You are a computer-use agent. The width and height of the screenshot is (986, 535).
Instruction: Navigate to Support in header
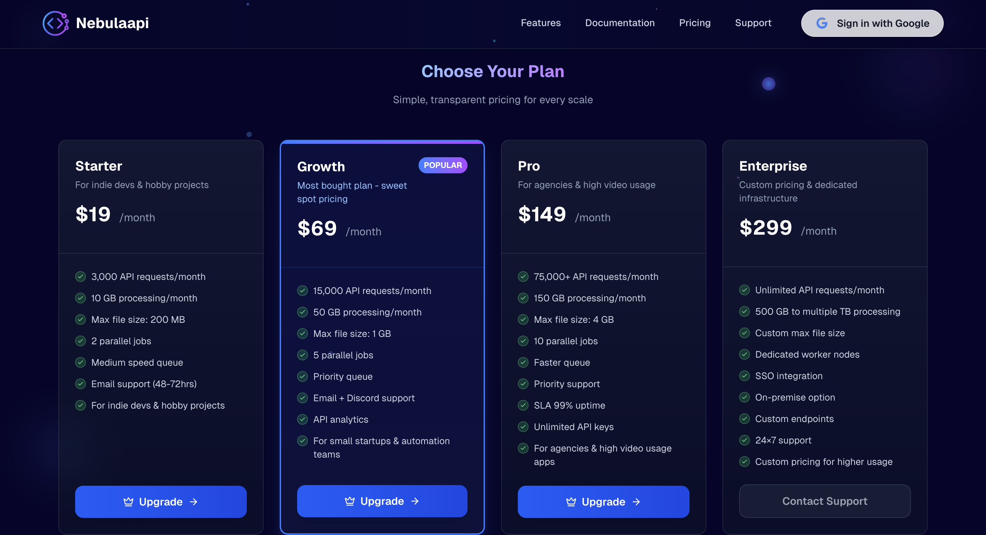coord(753,23)
